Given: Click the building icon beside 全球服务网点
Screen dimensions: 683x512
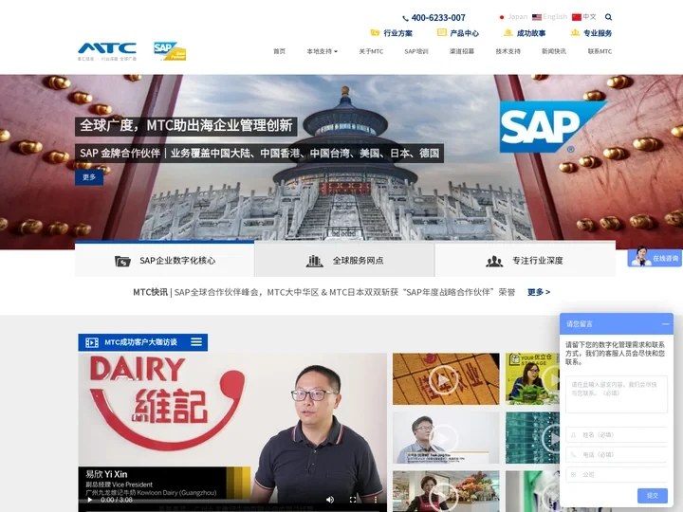Looking at the screenshot, I should [x=315, y=261].
